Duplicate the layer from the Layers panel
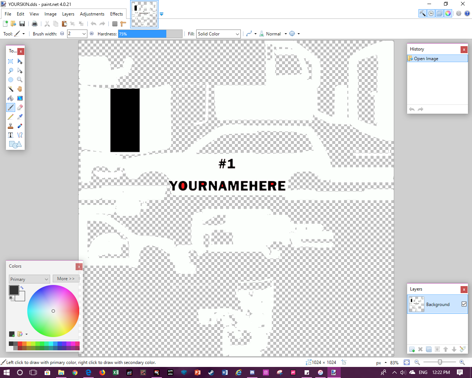 tap(429, 349)
